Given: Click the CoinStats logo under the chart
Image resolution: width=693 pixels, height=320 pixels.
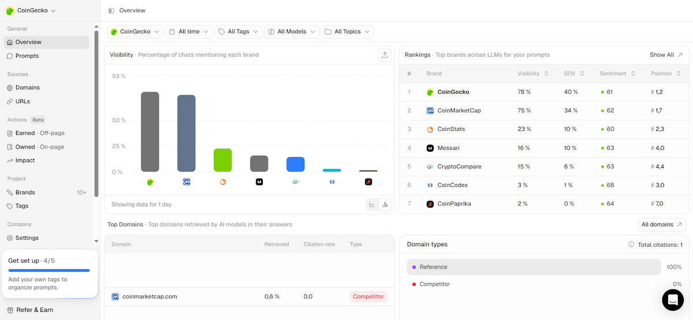Looking at the screenshot, I should pyautogui.click(x=223, y=182).
